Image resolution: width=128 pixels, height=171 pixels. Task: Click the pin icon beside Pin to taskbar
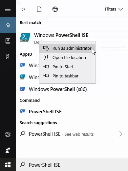coord(46,76)
